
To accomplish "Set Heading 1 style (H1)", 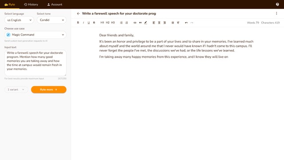I will point(102,23).
